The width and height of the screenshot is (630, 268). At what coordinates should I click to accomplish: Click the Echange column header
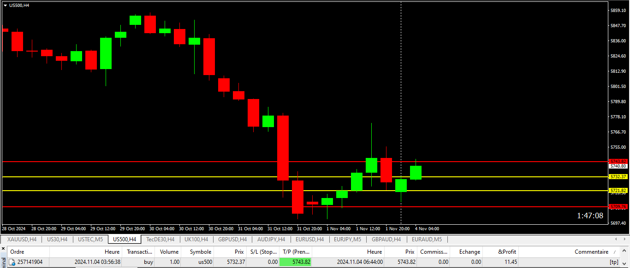point(466,252)
